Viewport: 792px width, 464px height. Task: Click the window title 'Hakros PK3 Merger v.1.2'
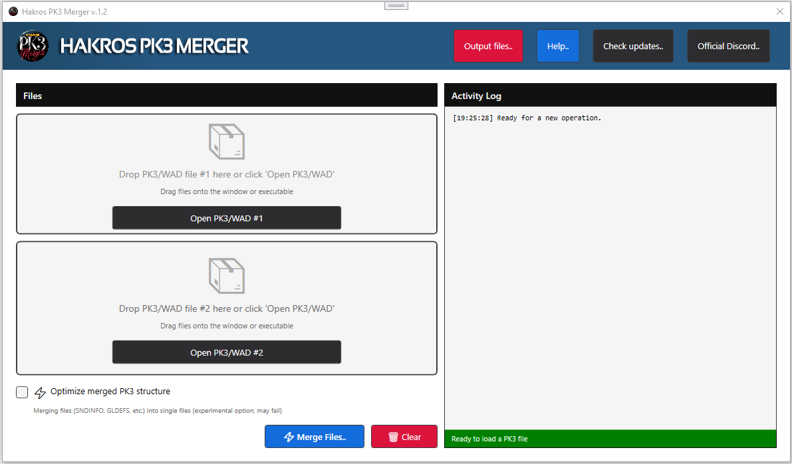point(65,11)
